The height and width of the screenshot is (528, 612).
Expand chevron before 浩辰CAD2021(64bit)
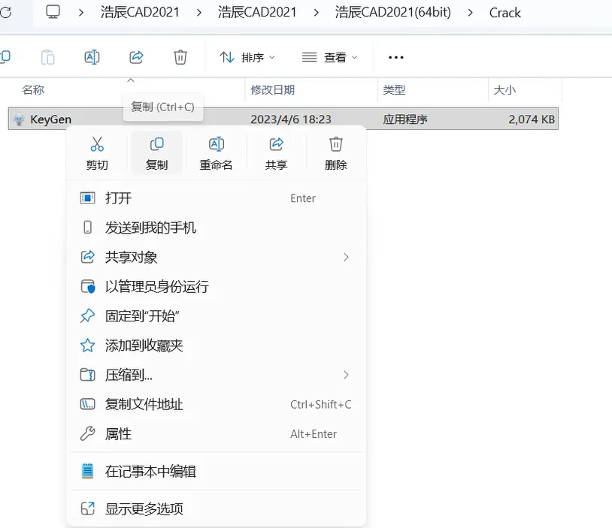(x=316, y=13)
